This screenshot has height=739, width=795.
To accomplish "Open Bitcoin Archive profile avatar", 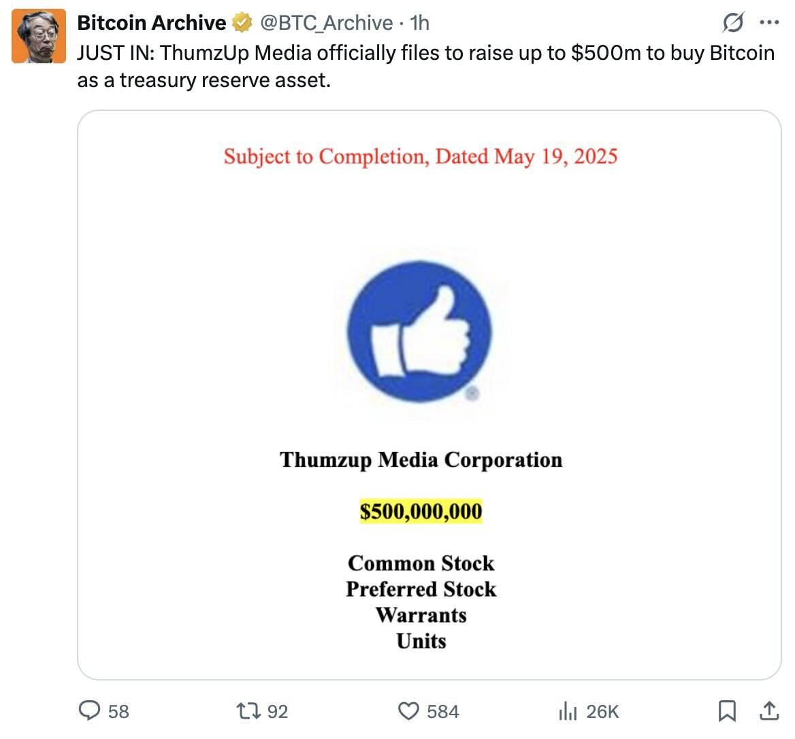I will click(x=39, y=36).
